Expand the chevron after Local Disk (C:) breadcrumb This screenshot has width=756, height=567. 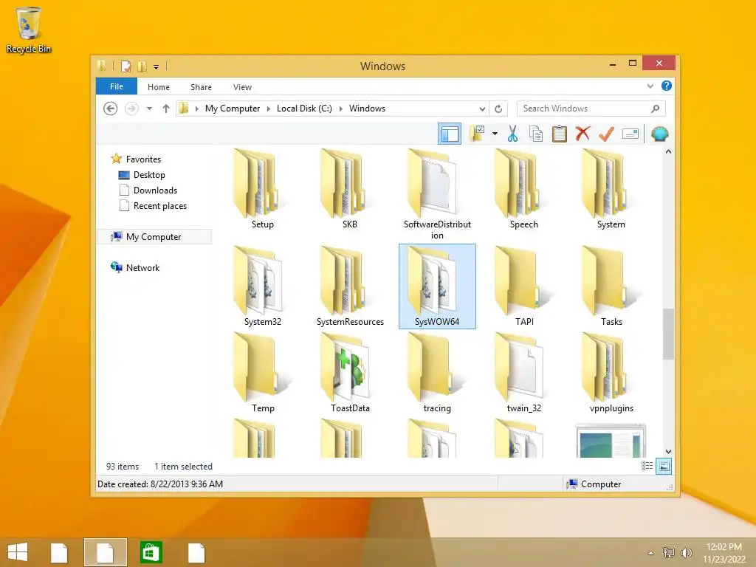click(341, 109)
